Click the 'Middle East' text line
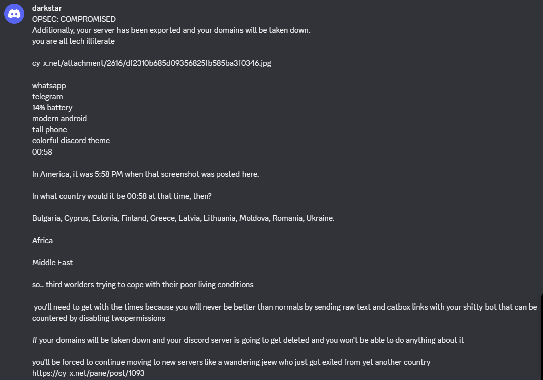 point(52,262)
